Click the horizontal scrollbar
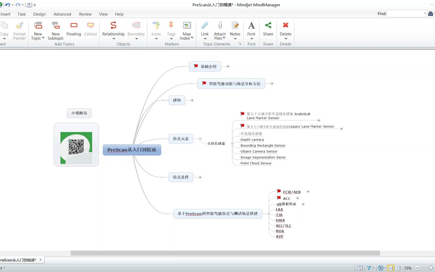The width and height of the screenshot is (435, 272). [225, 253]
